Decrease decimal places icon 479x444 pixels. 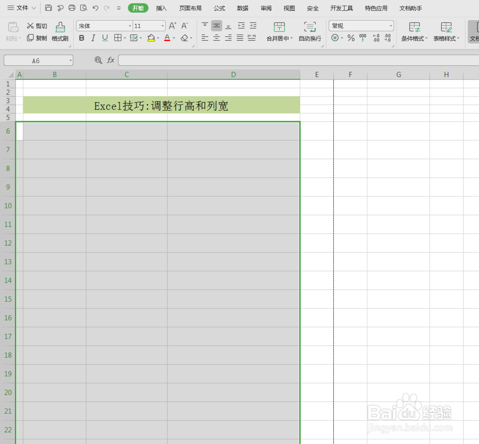[388, 38]
